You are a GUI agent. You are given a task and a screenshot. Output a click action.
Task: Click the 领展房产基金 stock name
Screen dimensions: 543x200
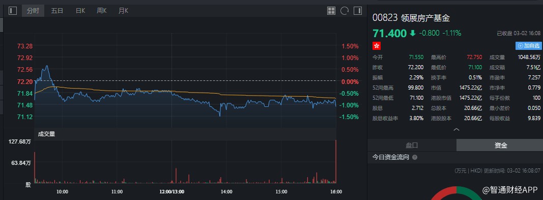coord(425,18)
